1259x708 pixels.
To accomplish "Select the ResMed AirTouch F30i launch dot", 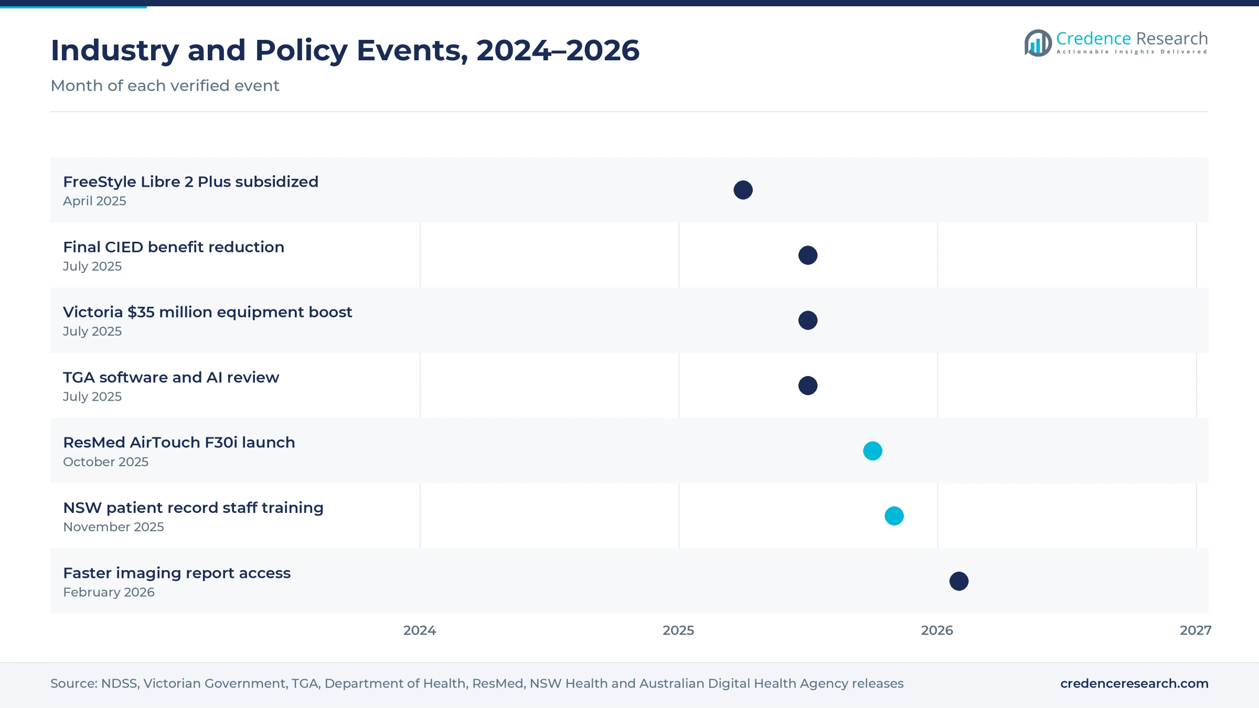I will point(873,451).
